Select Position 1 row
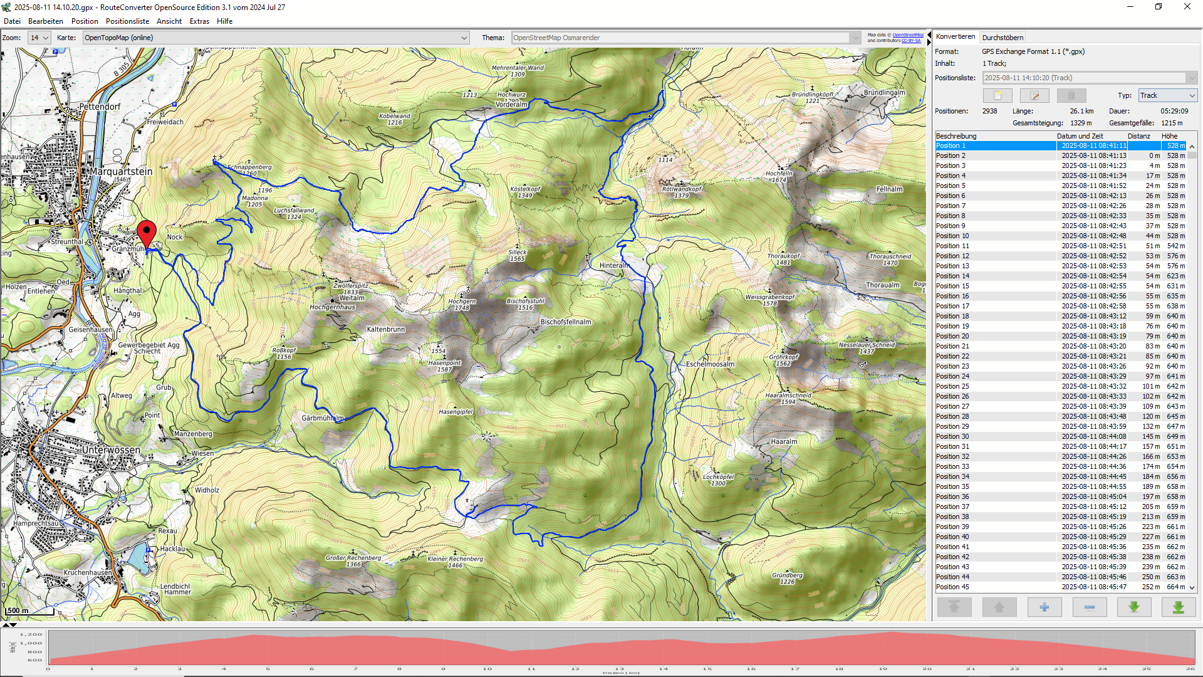 pos(1061,145)
